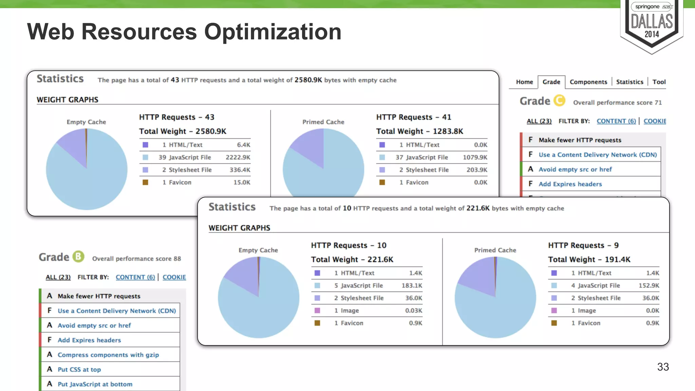The height and width of the screenshot is (391, 695).
Task: Filter by COOKIE in grade B panel
Action: tap(174, 277)
